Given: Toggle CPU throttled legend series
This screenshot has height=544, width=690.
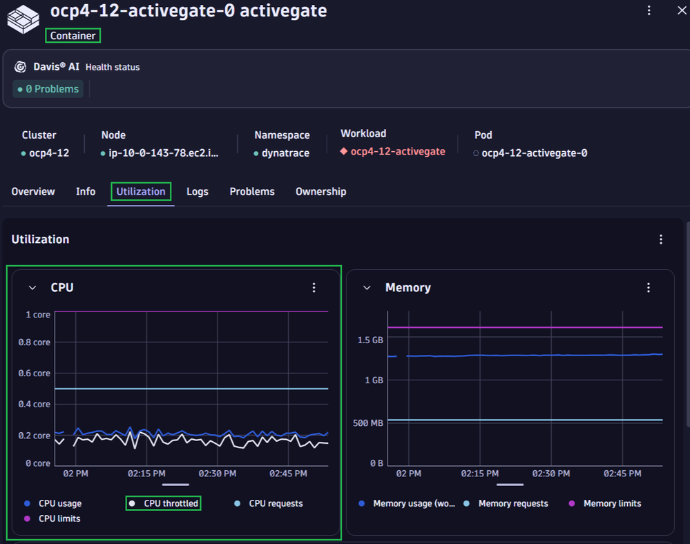Looking at the screenshot, I should tap(164, 504).
